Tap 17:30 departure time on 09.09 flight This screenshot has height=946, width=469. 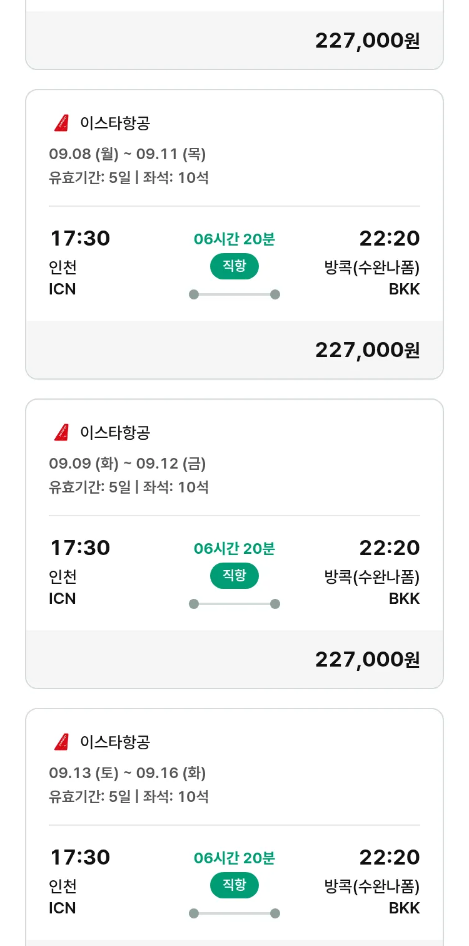(x=79, y=548)
